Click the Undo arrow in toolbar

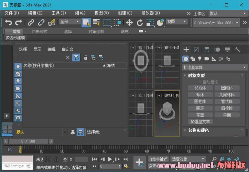[8, 22]
